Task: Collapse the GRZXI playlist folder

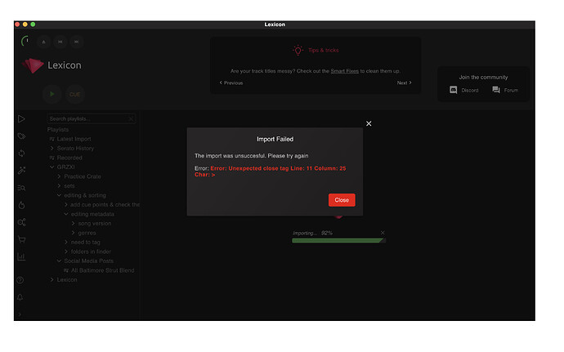Action: pyautogui.click(x=52, y=167)
